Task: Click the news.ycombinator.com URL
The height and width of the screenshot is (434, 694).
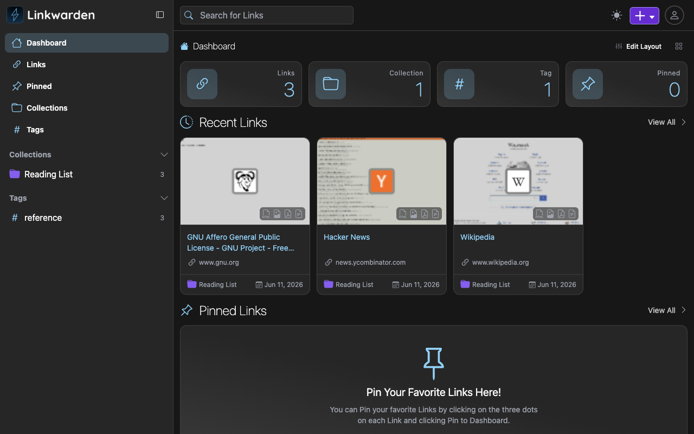Action: tap(370, 262)
